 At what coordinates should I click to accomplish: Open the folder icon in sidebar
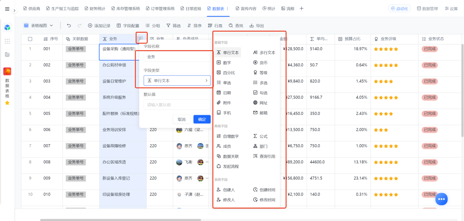click(x=7, y=54)
